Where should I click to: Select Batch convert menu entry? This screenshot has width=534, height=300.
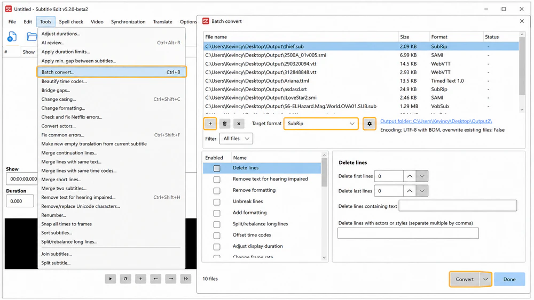[x=112, y=72]
